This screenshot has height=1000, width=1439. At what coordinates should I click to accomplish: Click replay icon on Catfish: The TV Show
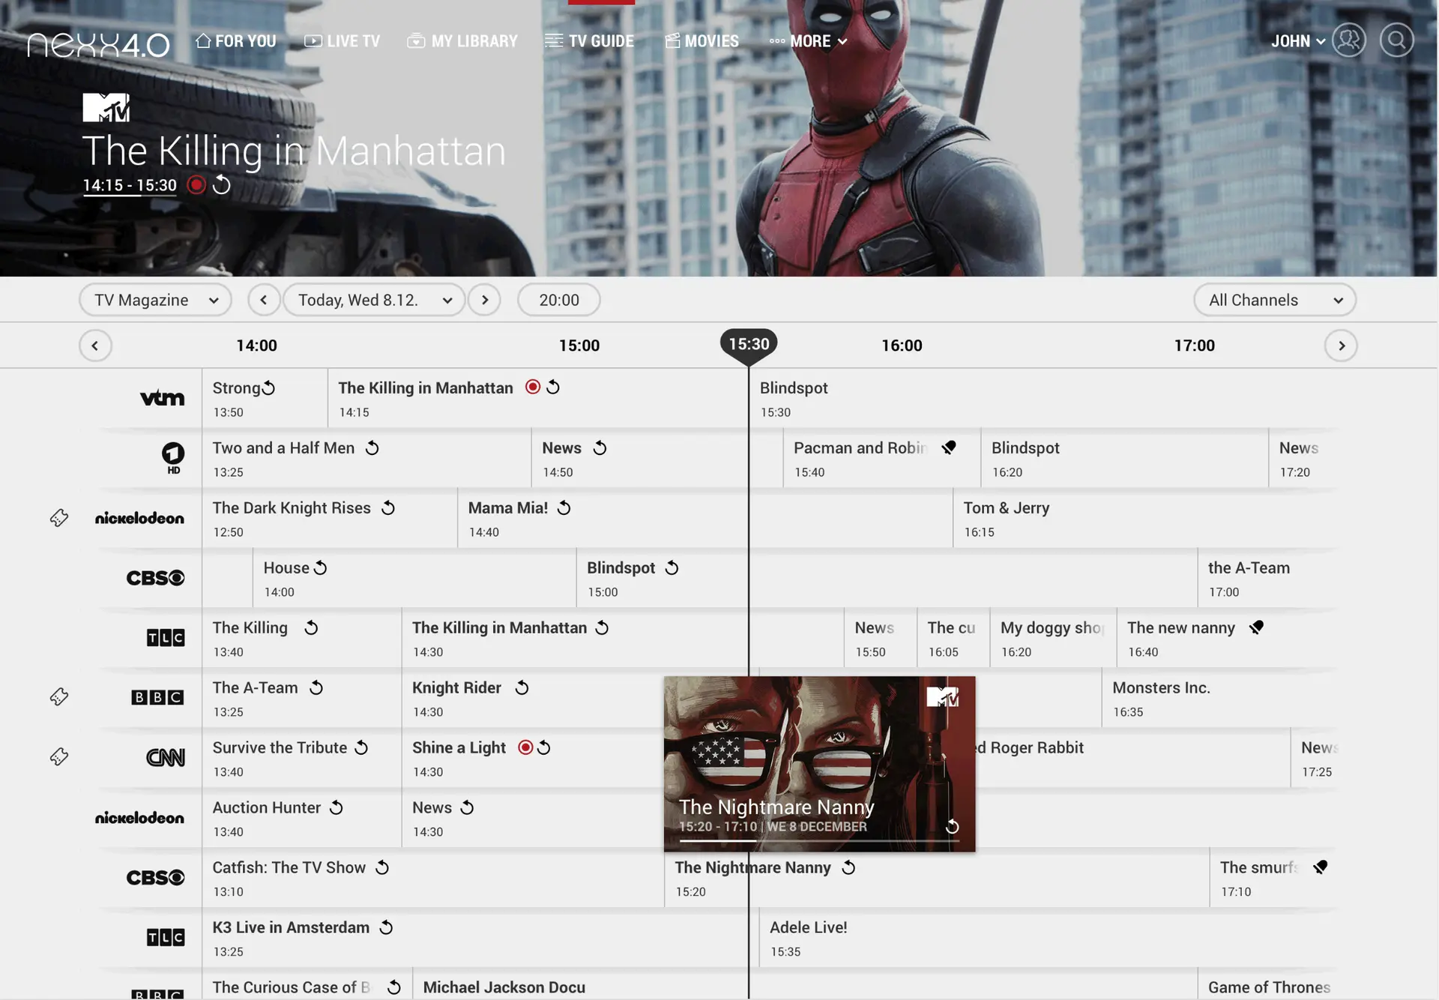(382, 867)
